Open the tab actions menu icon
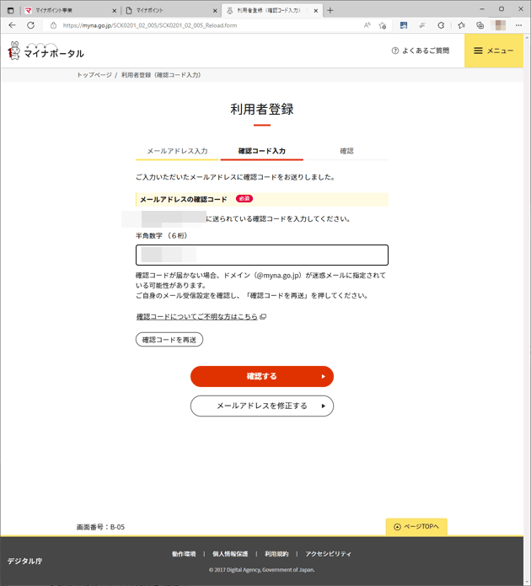 [x=10, y=10]
